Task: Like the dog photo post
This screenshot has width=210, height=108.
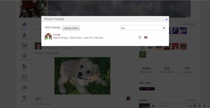Action: 38,99
